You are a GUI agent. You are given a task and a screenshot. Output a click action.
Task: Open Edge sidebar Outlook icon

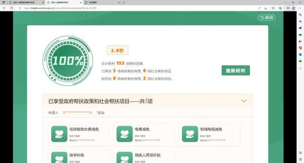(300, 54)
